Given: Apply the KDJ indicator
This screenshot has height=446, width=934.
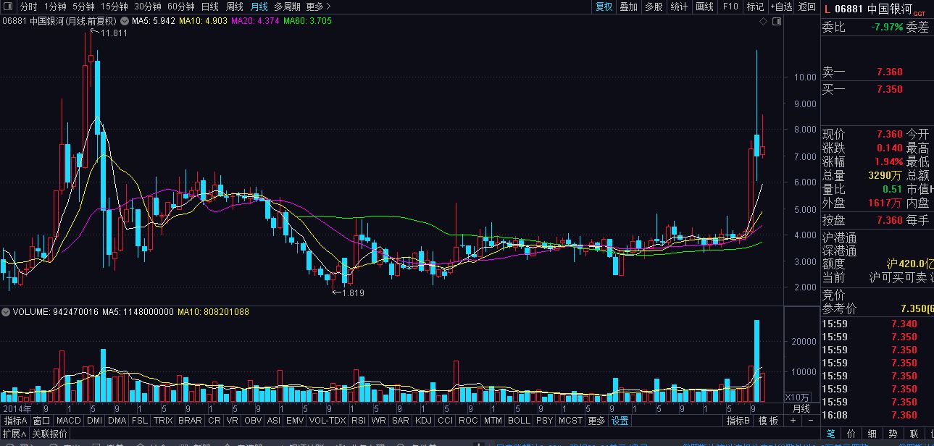Looking at the screenshot, I should click(x=423, y=421).
